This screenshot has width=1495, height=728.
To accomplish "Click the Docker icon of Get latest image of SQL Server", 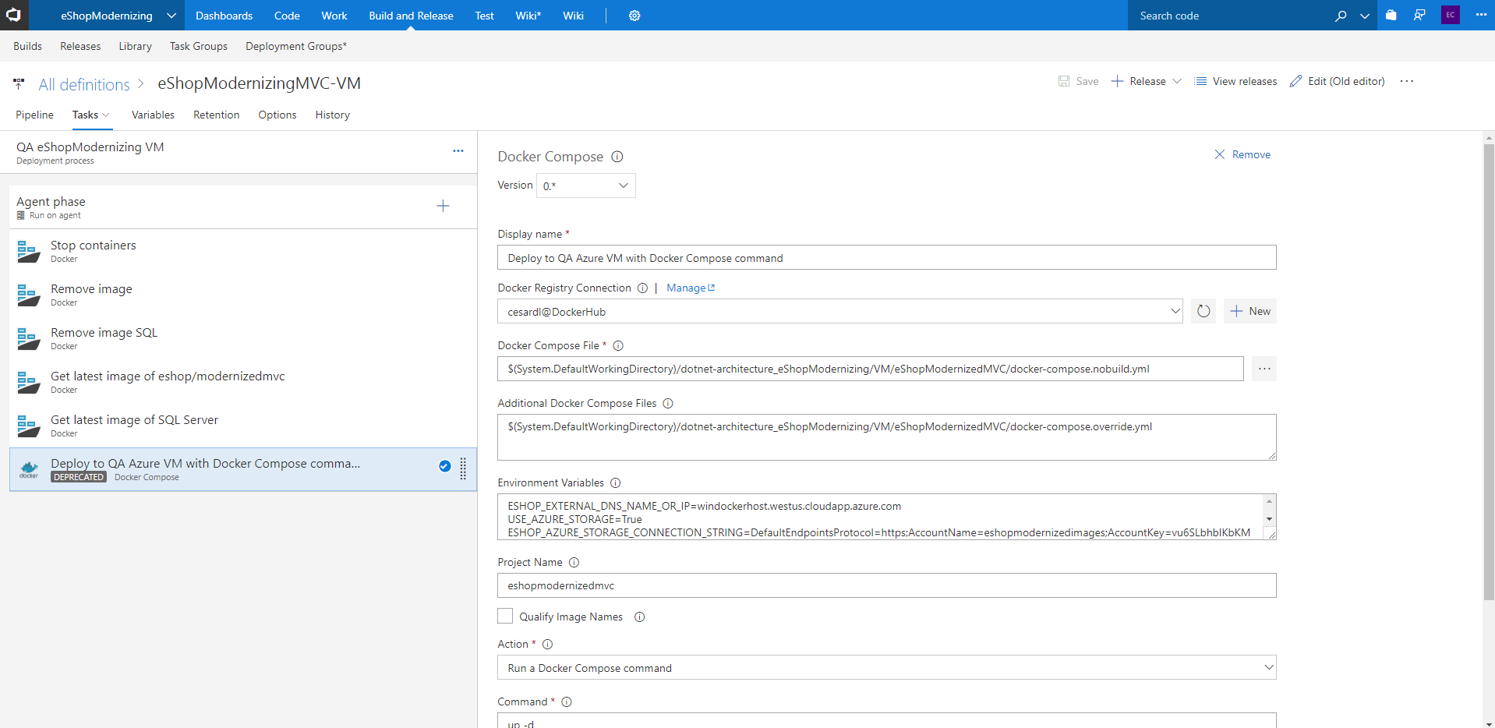I will click(x=29, y=426).
